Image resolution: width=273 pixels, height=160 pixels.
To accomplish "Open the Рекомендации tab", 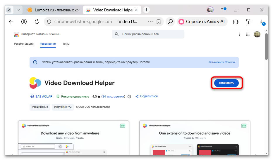I will tap(24, 44).
